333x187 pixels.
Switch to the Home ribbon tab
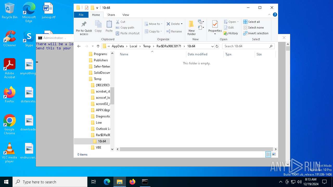coord(96,15)
